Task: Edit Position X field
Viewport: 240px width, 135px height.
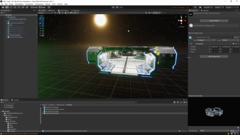Action: pyautogui.click(x=214, y=46)
